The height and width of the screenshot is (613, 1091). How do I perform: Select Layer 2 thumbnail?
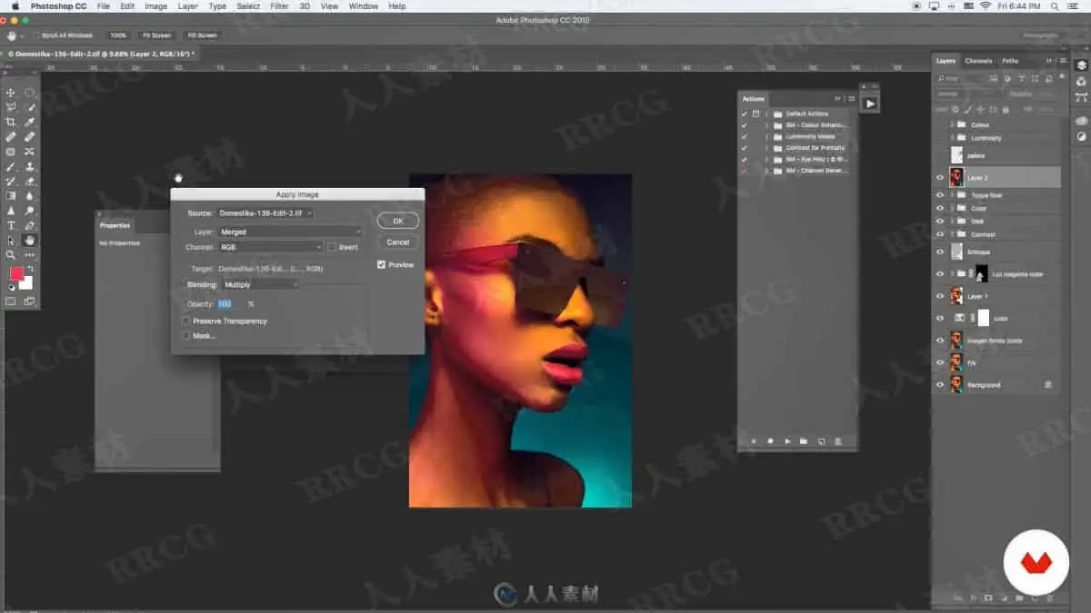956,178
